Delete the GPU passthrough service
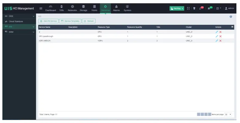The height and width of the screenshot is (123, 240). coord(220,36)
